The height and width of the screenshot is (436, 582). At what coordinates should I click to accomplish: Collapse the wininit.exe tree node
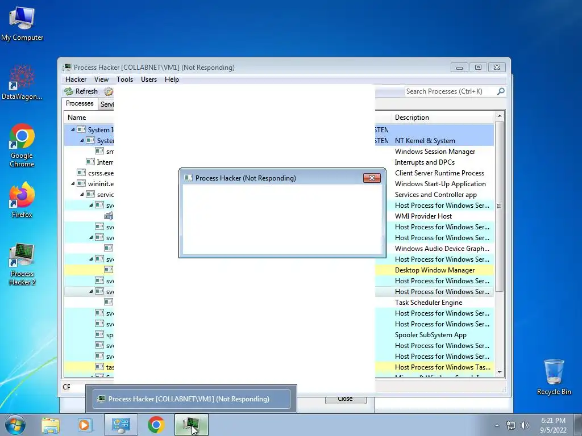point(73,183)
